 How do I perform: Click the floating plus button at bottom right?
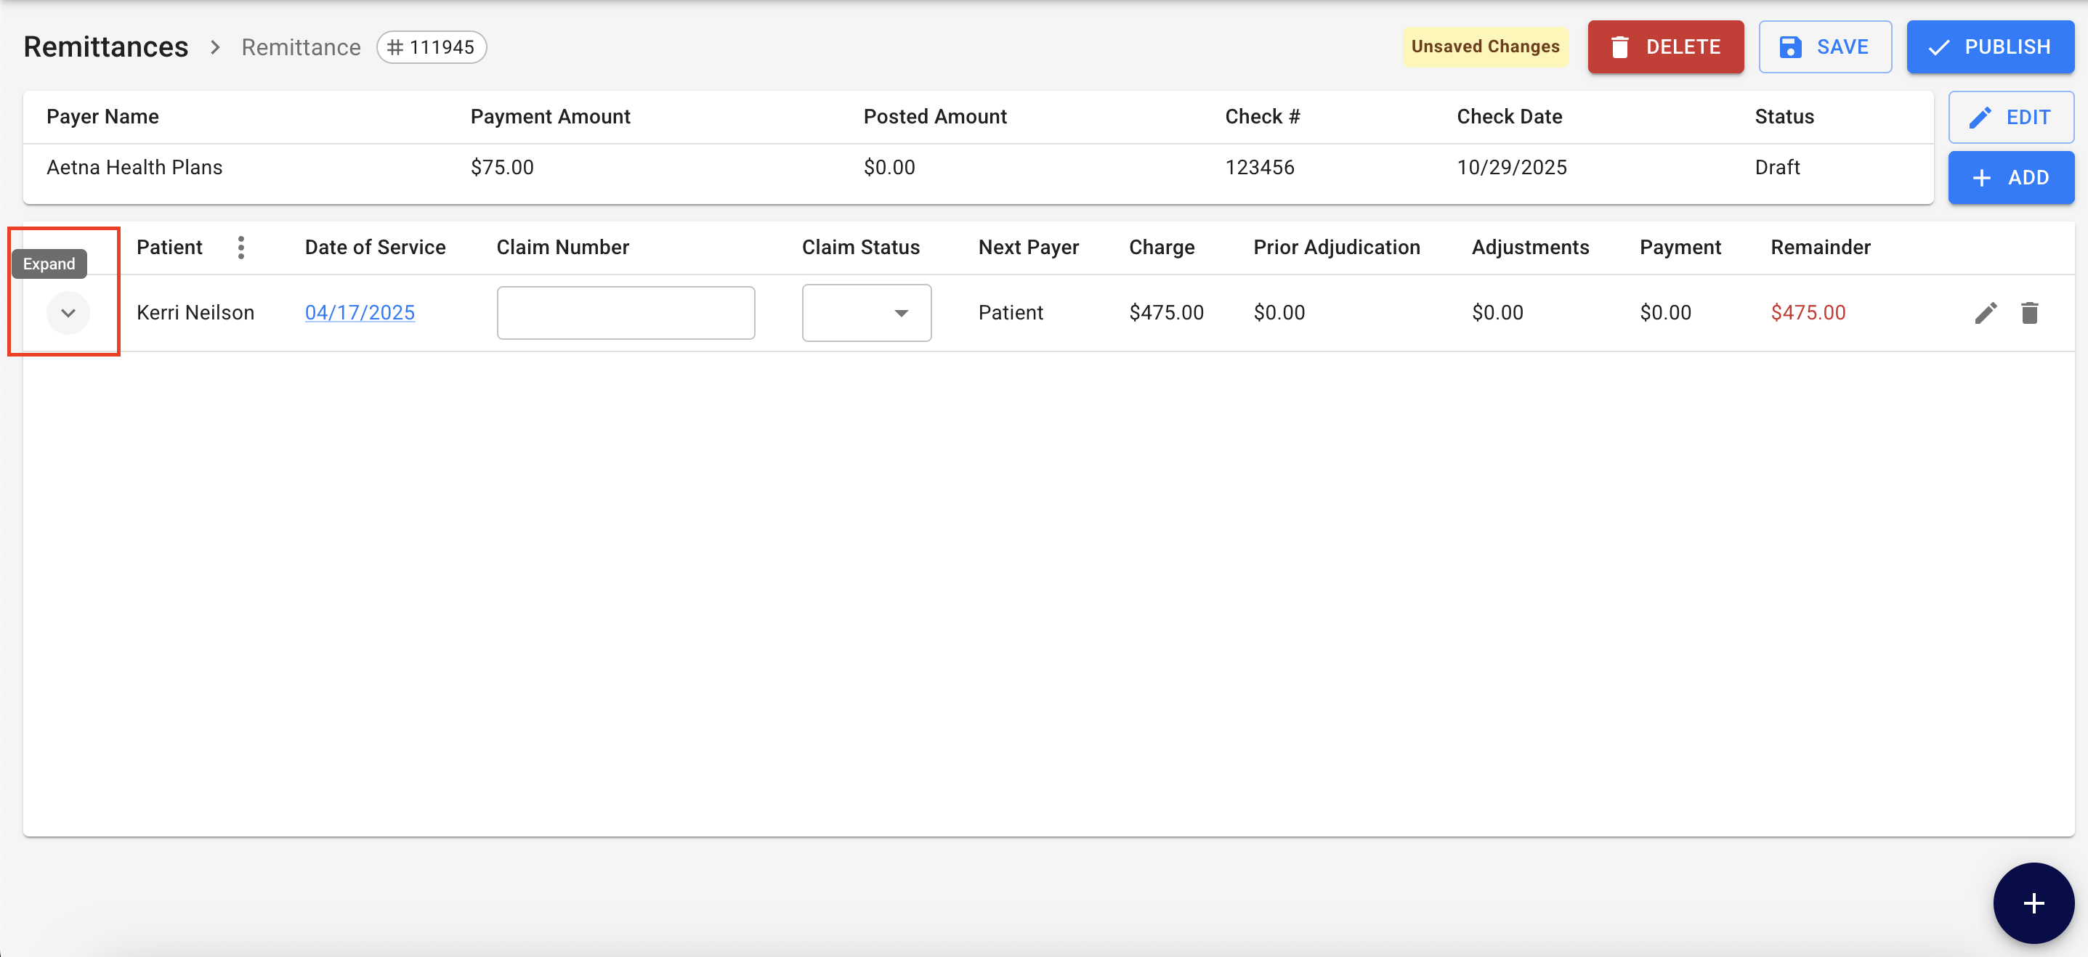(2032, 903)
